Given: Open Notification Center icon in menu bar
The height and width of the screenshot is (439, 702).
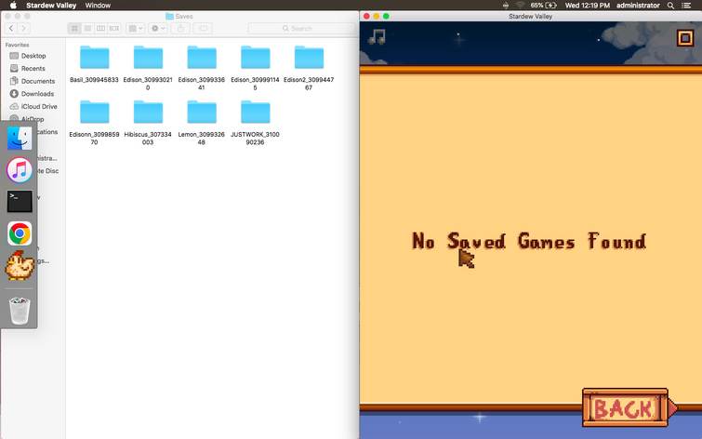Looking at the screenshot, I should tap(686, 6).
